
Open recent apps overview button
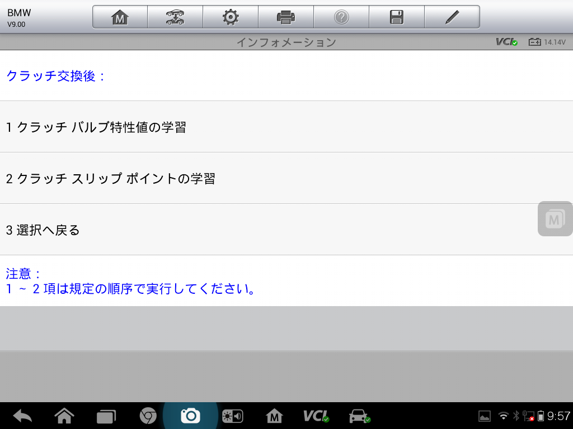pos(106,416)
